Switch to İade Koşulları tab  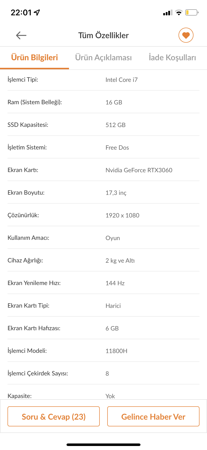click(x=172, y=58)
